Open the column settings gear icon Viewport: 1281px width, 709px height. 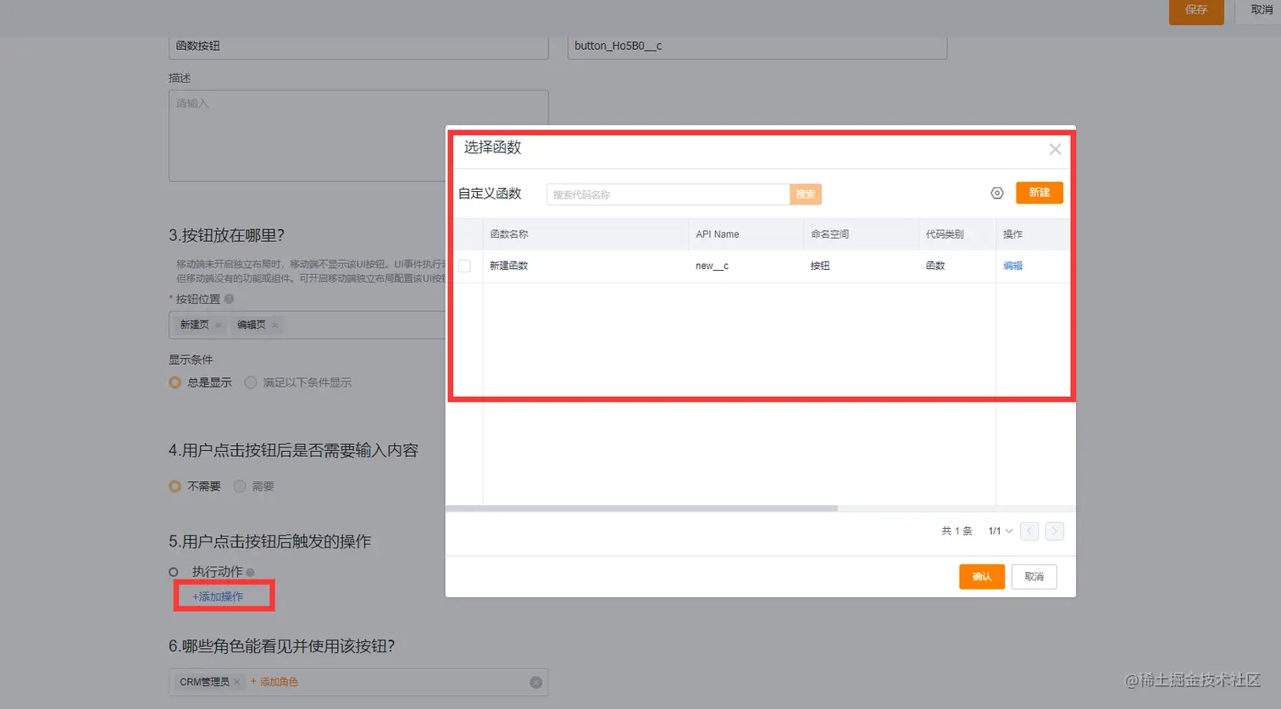[997, 193]
